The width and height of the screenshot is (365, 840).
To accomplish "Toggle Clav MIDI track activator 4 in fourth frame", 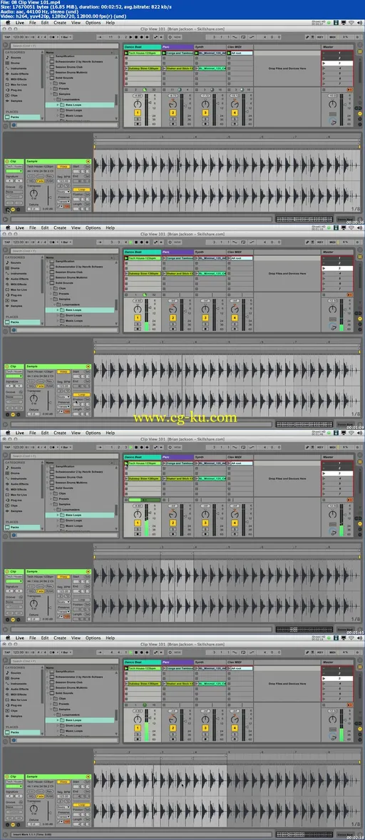I will pyautogui.click(x=234, y=729).
